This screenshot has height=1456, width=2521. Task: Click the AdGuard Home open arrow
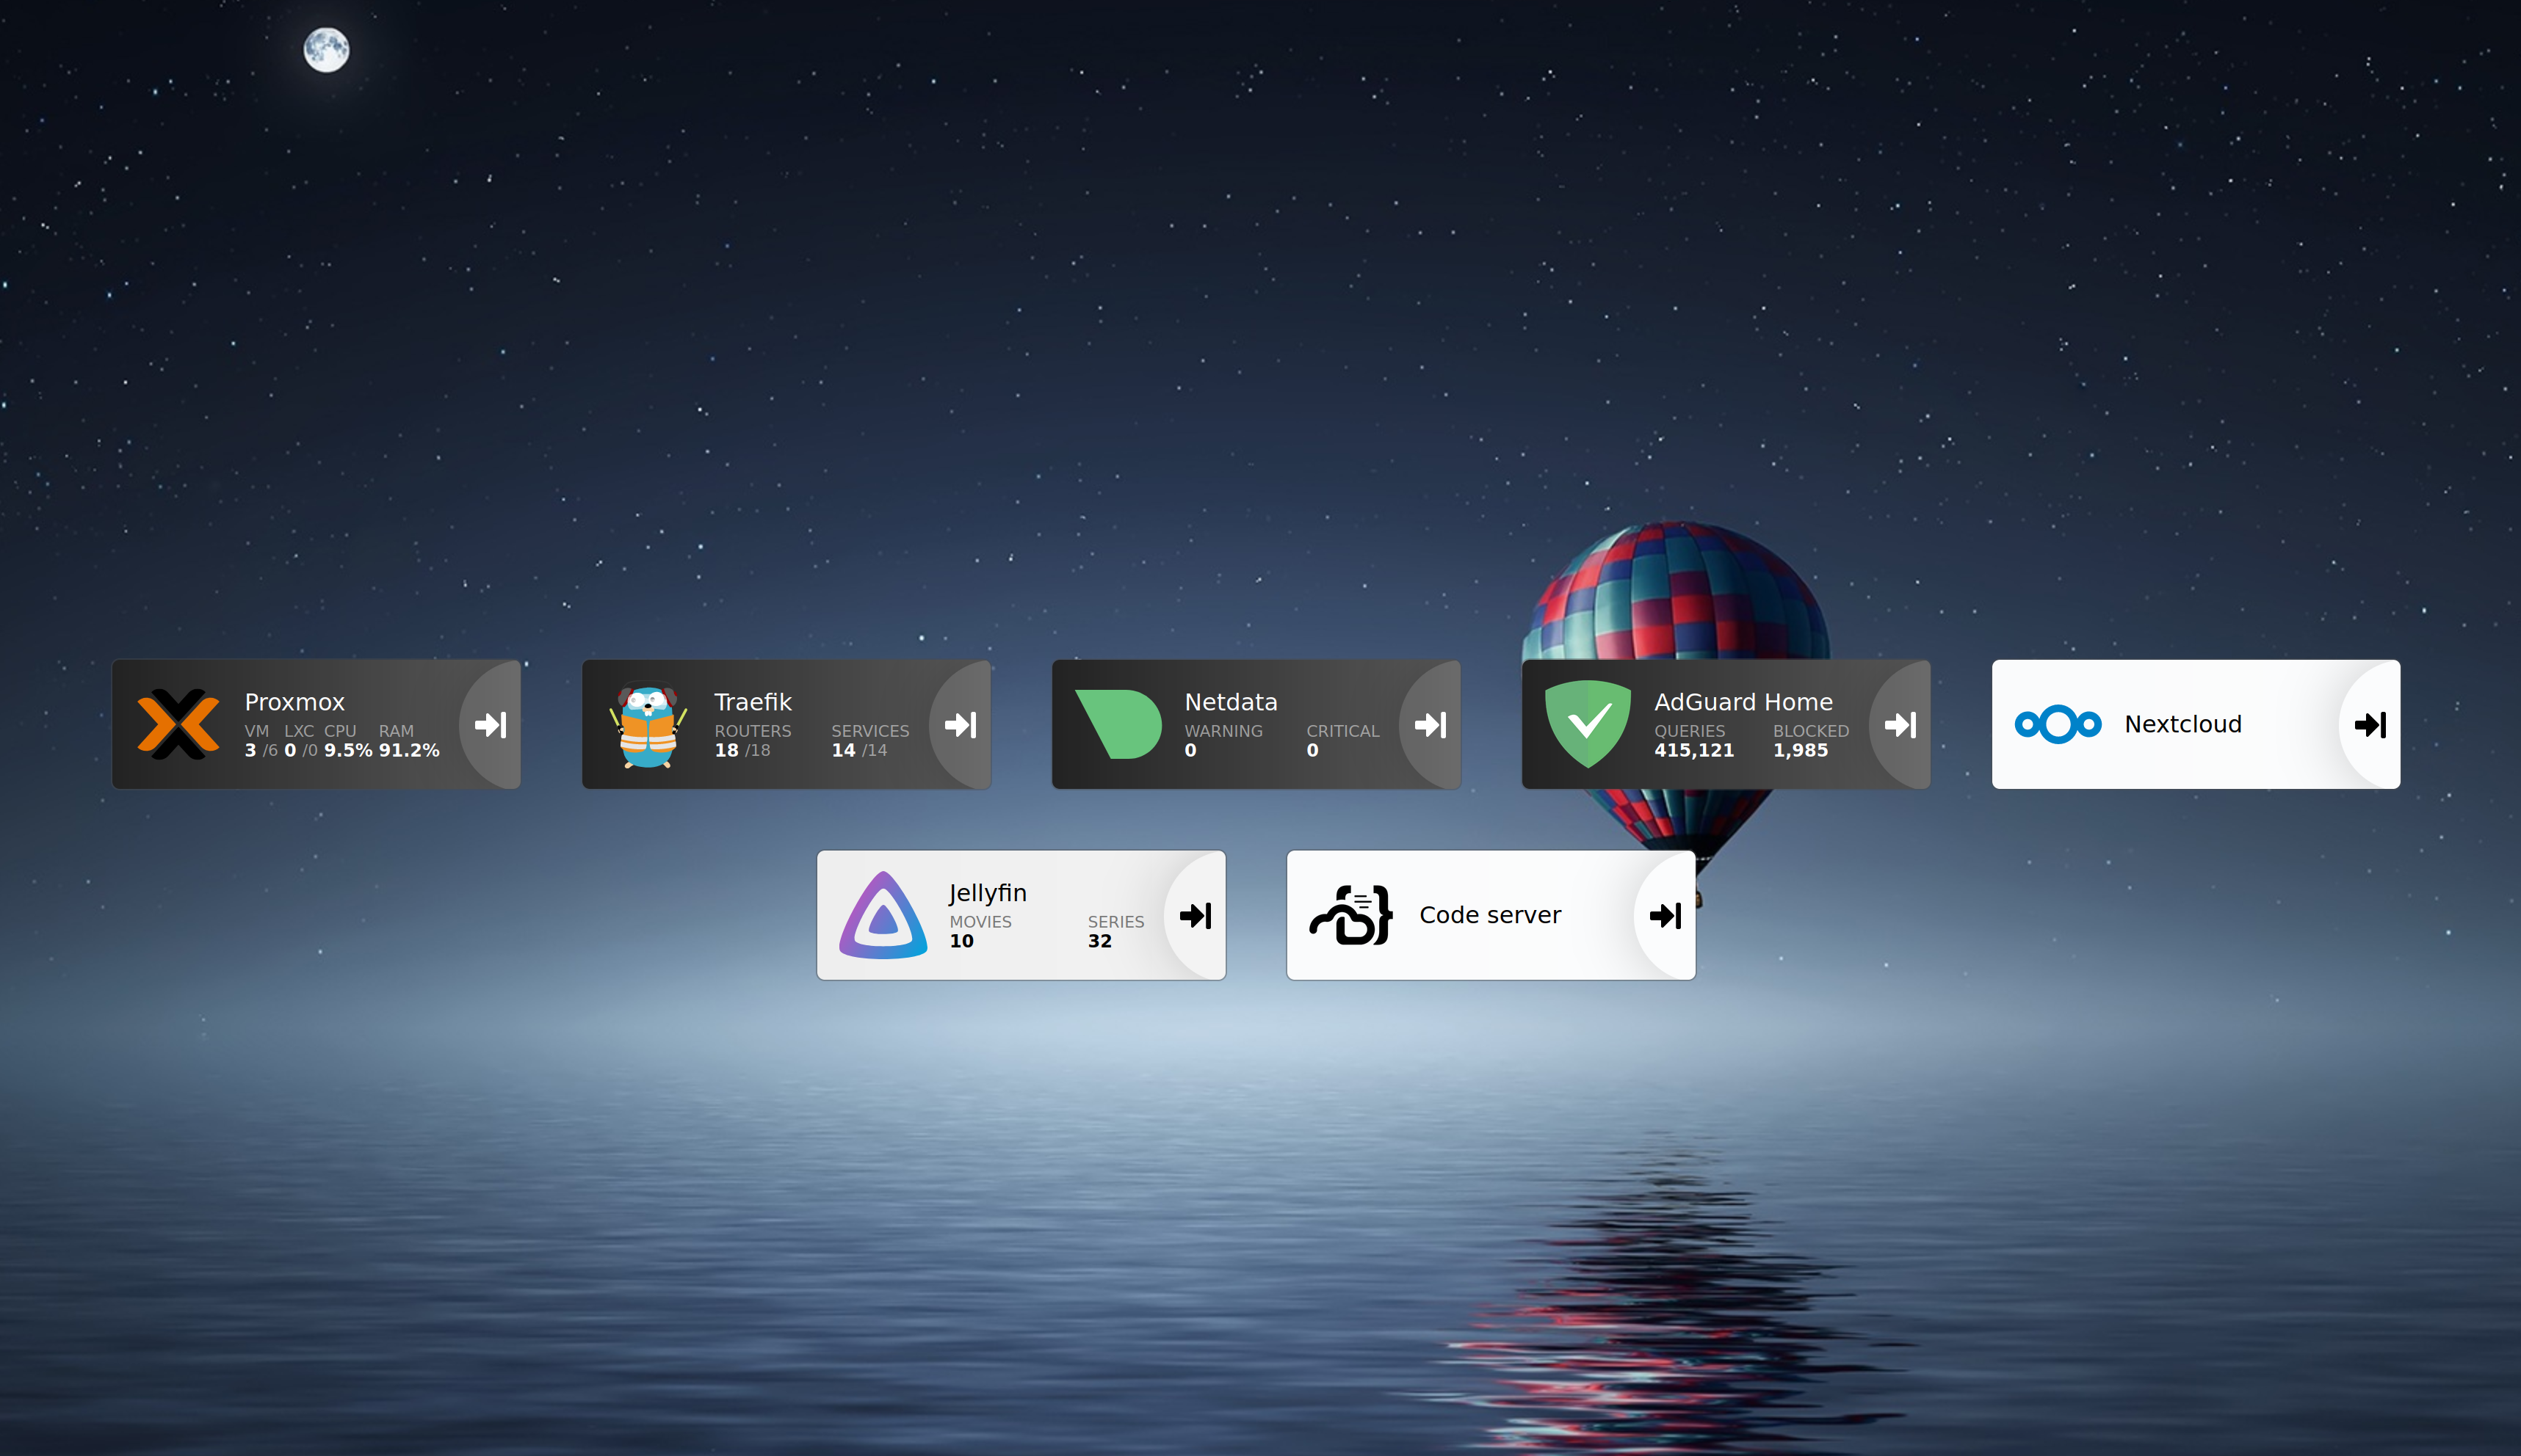(1900, 724)
